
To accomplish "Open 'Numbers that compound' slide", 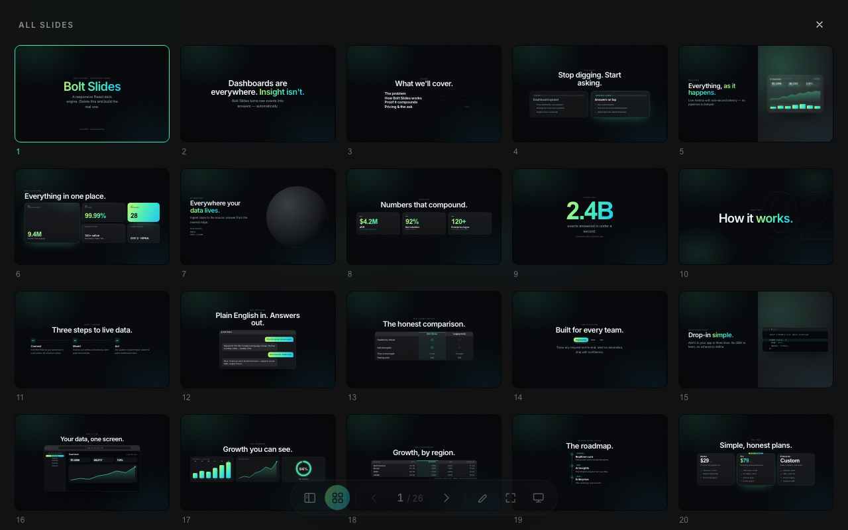I will 424,217.
